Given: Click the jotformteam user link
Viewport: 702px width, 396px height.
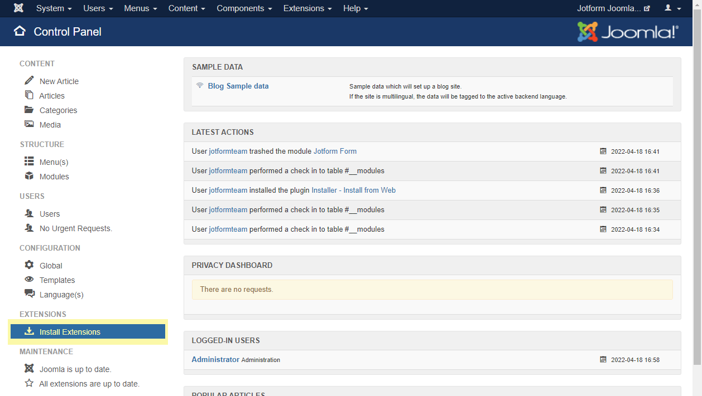Looking at the screenshot, I should [x=228, y=151].
